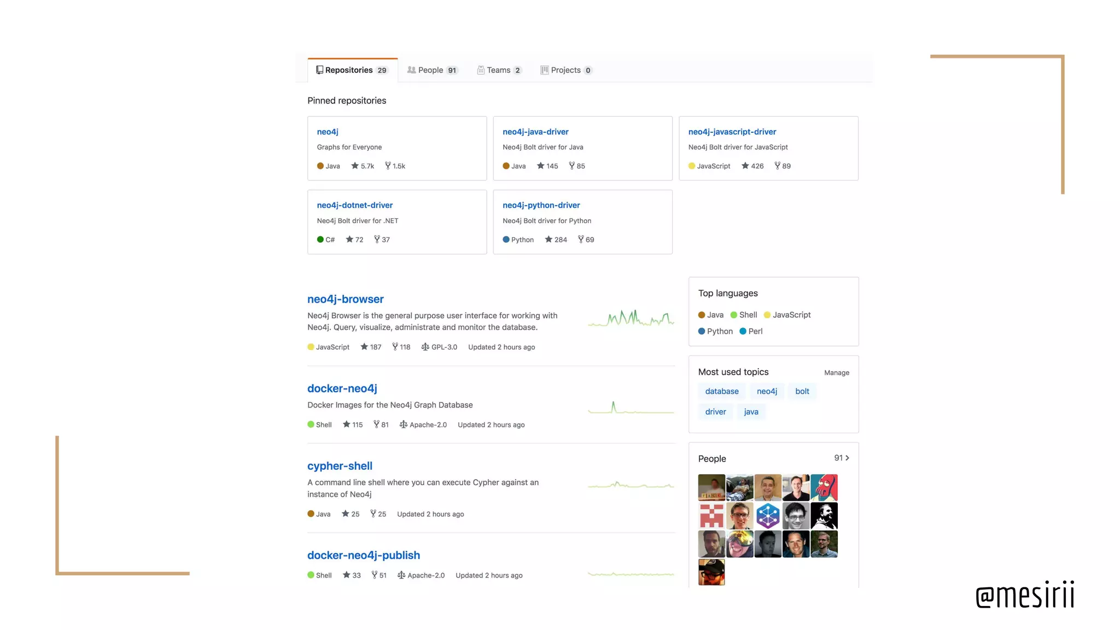The image size is (1120, 630).
Task: Open the neo4j-browser repository link
Action: 345,299
